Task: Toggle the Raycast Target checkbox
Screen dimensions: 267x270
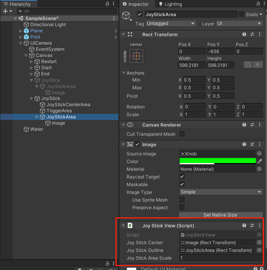Action: pos(182,177)
